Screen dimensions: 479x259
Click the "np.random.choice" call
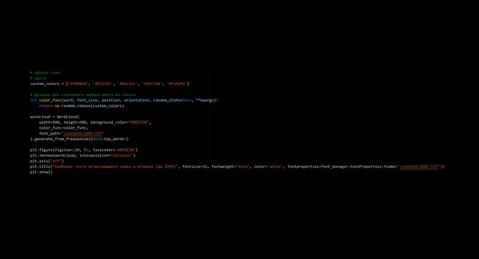pyautogui.click(x=73, y=106)
